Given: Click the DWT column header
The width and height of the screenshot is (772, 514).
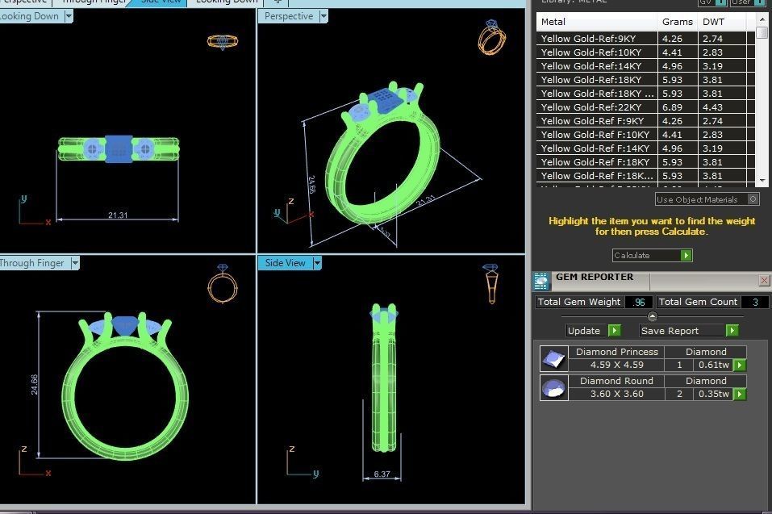Looking at the screenshot, I should [722, 22].
